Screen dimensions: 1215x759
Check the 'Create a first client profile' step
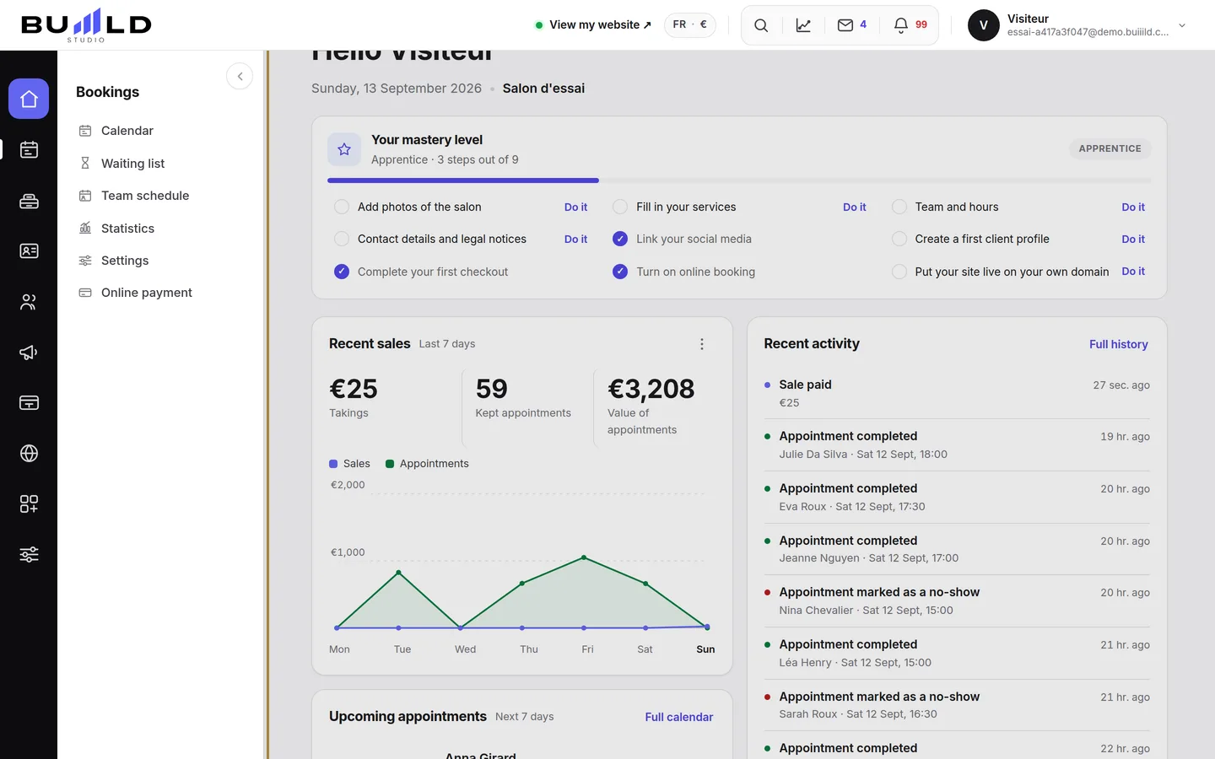(899, 239)
